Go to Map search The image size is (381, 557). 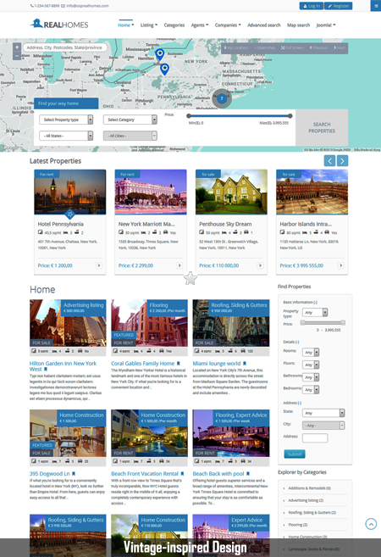click(298, 25)
